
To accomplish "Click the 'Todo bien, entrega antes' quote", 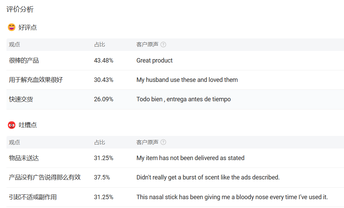I will pos(184,99).
